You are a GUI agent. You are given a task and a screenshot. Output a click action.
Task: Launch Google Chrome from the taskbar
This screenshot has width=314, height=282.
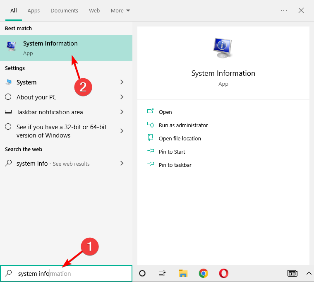pos(203,273)
